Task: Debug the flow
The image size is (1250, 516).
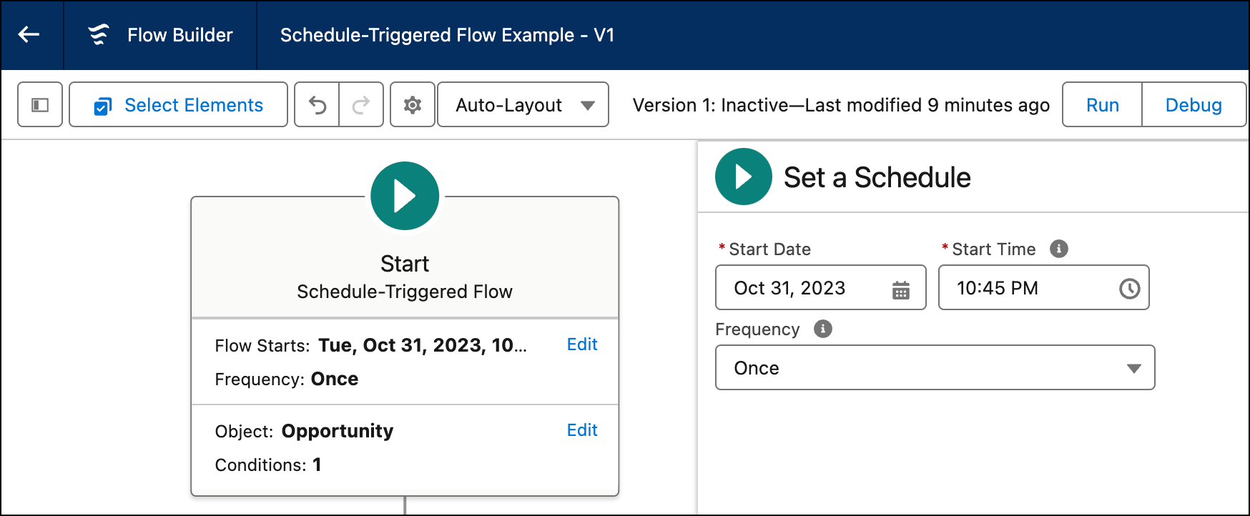Action: pos(1194,105)
